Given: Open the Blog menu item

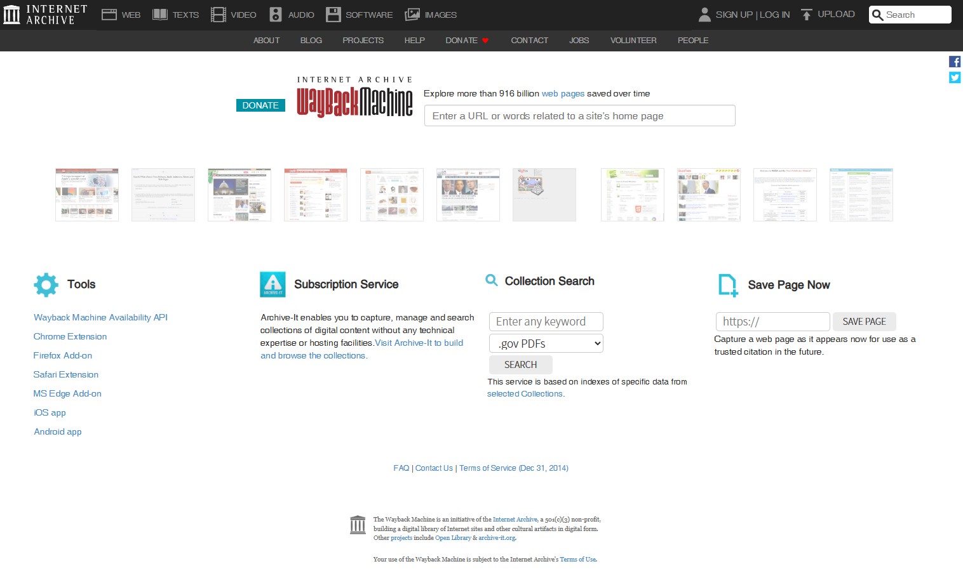Looking at the screenshot, I should pos(311,41).
